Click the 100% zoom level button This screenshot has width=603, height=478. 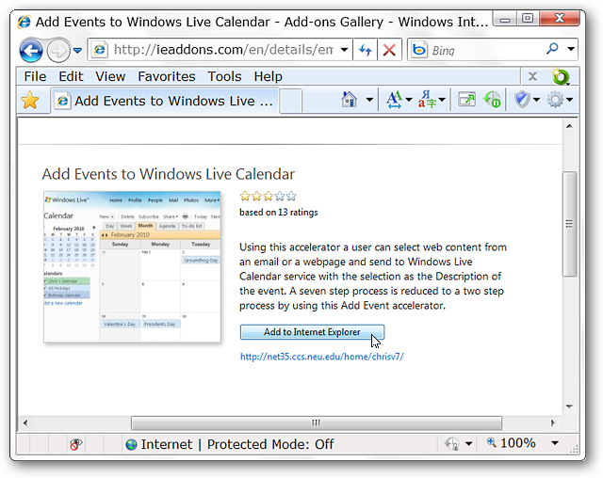[511, 443]
